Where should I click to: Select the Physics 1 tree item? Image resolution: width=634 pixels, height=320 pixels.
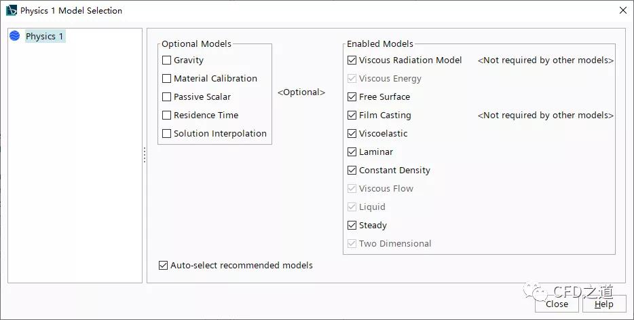pos(45,37)
